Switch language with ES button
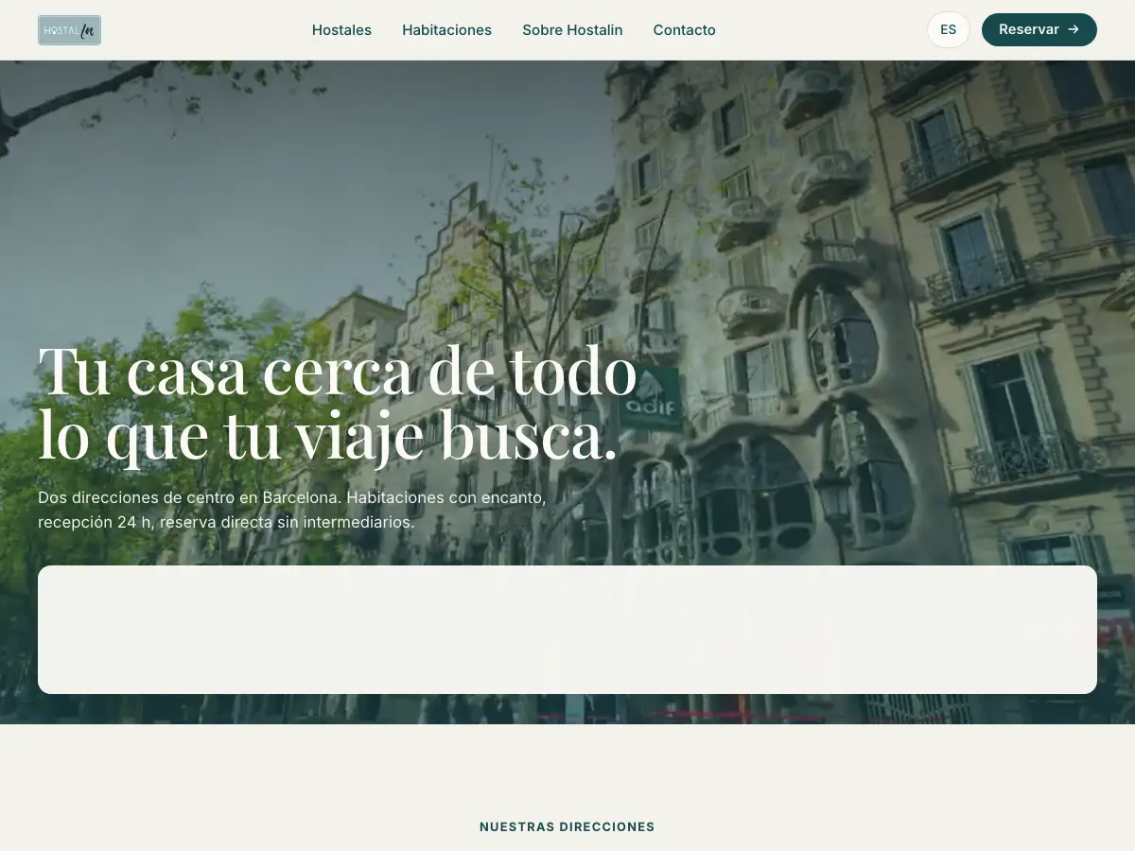The height and width of the screenshot is (851, 1135). click(949, 29)
